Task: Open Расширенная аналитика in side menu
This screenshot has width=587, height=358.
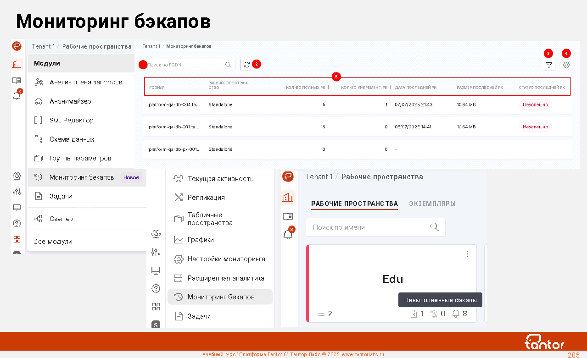Action: (225, 278)
